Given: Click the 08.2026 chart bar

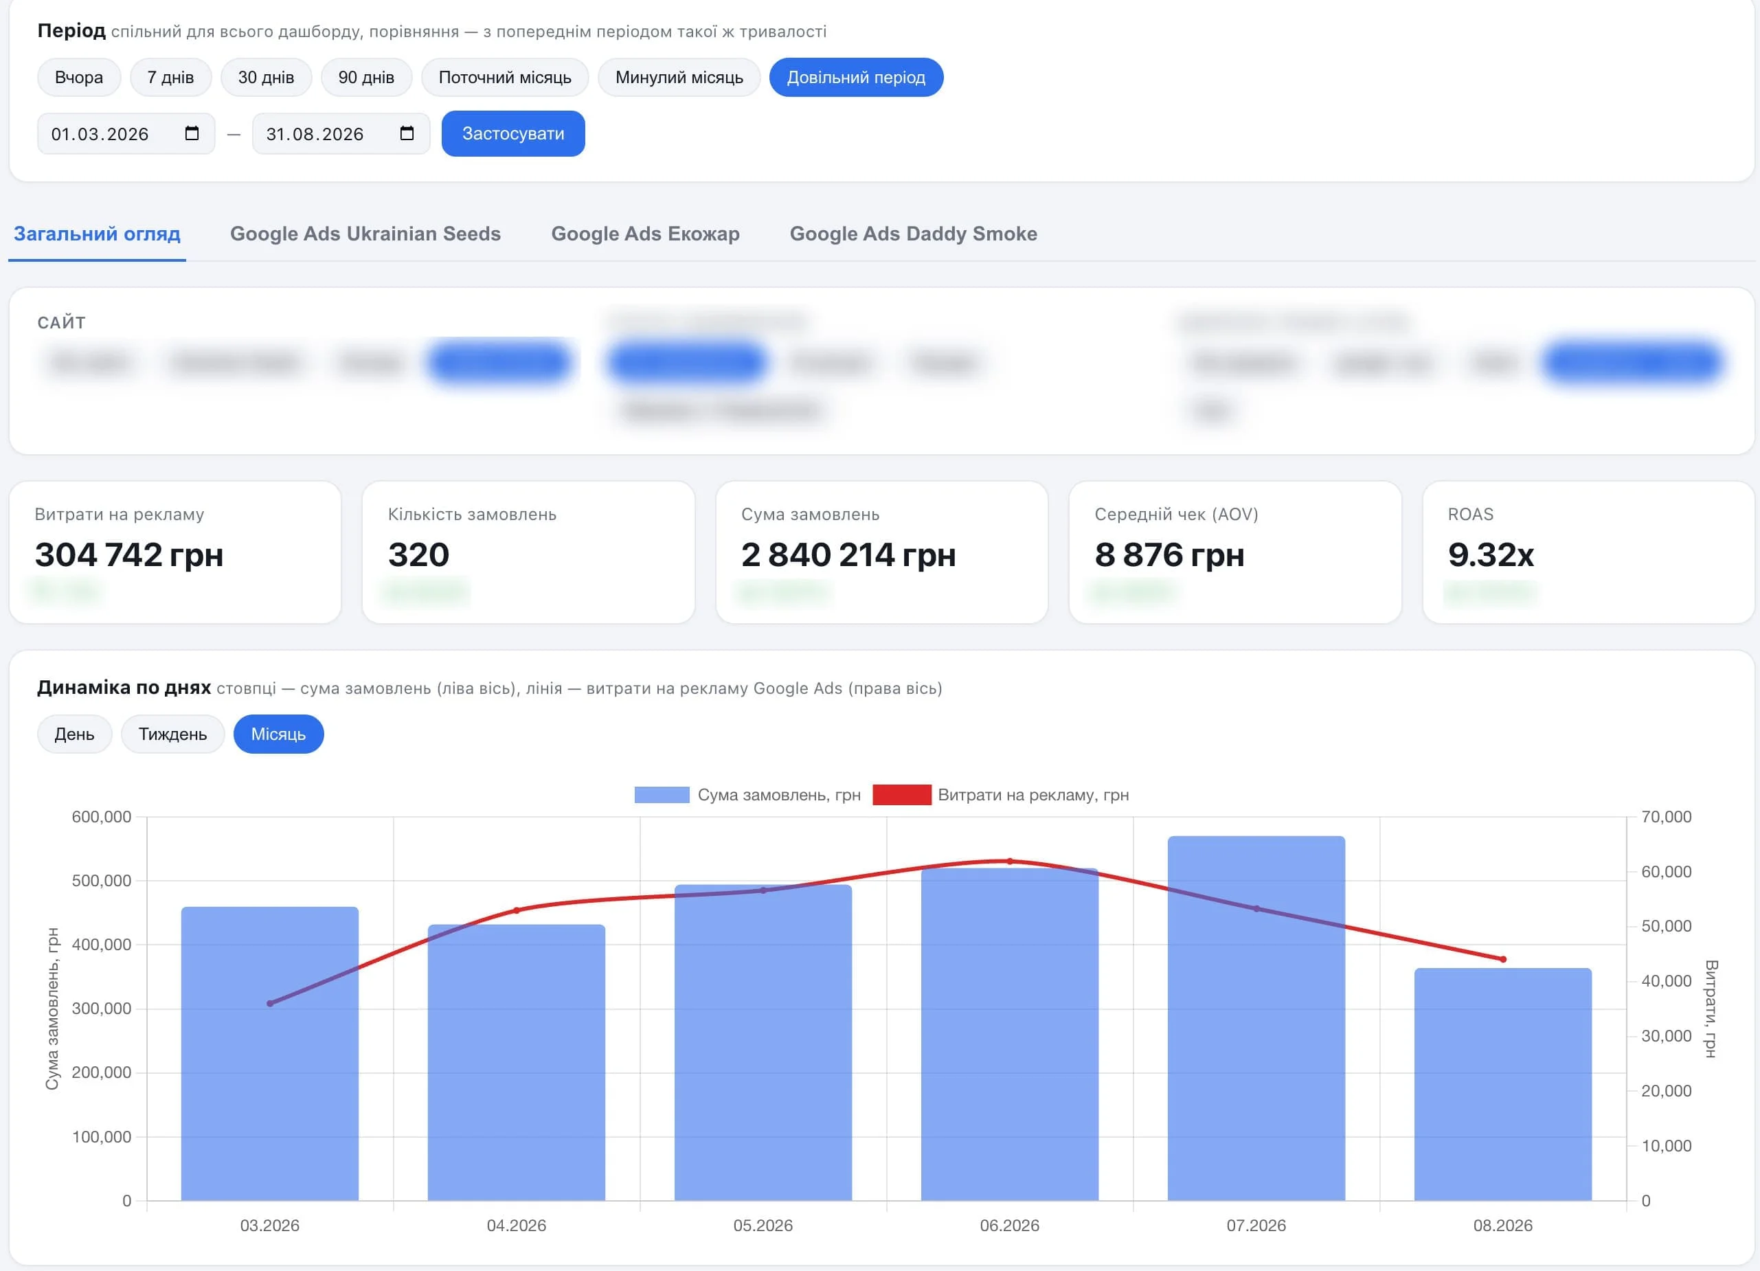Looking at the screenshot, I should click(x=1502, y=1084).
